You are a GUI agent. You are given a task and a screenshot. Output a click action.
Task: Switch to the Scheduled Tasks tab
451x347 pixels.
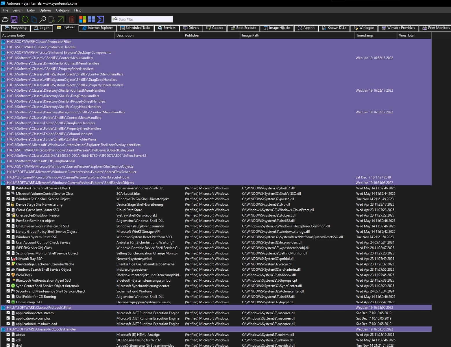(135, 28)
